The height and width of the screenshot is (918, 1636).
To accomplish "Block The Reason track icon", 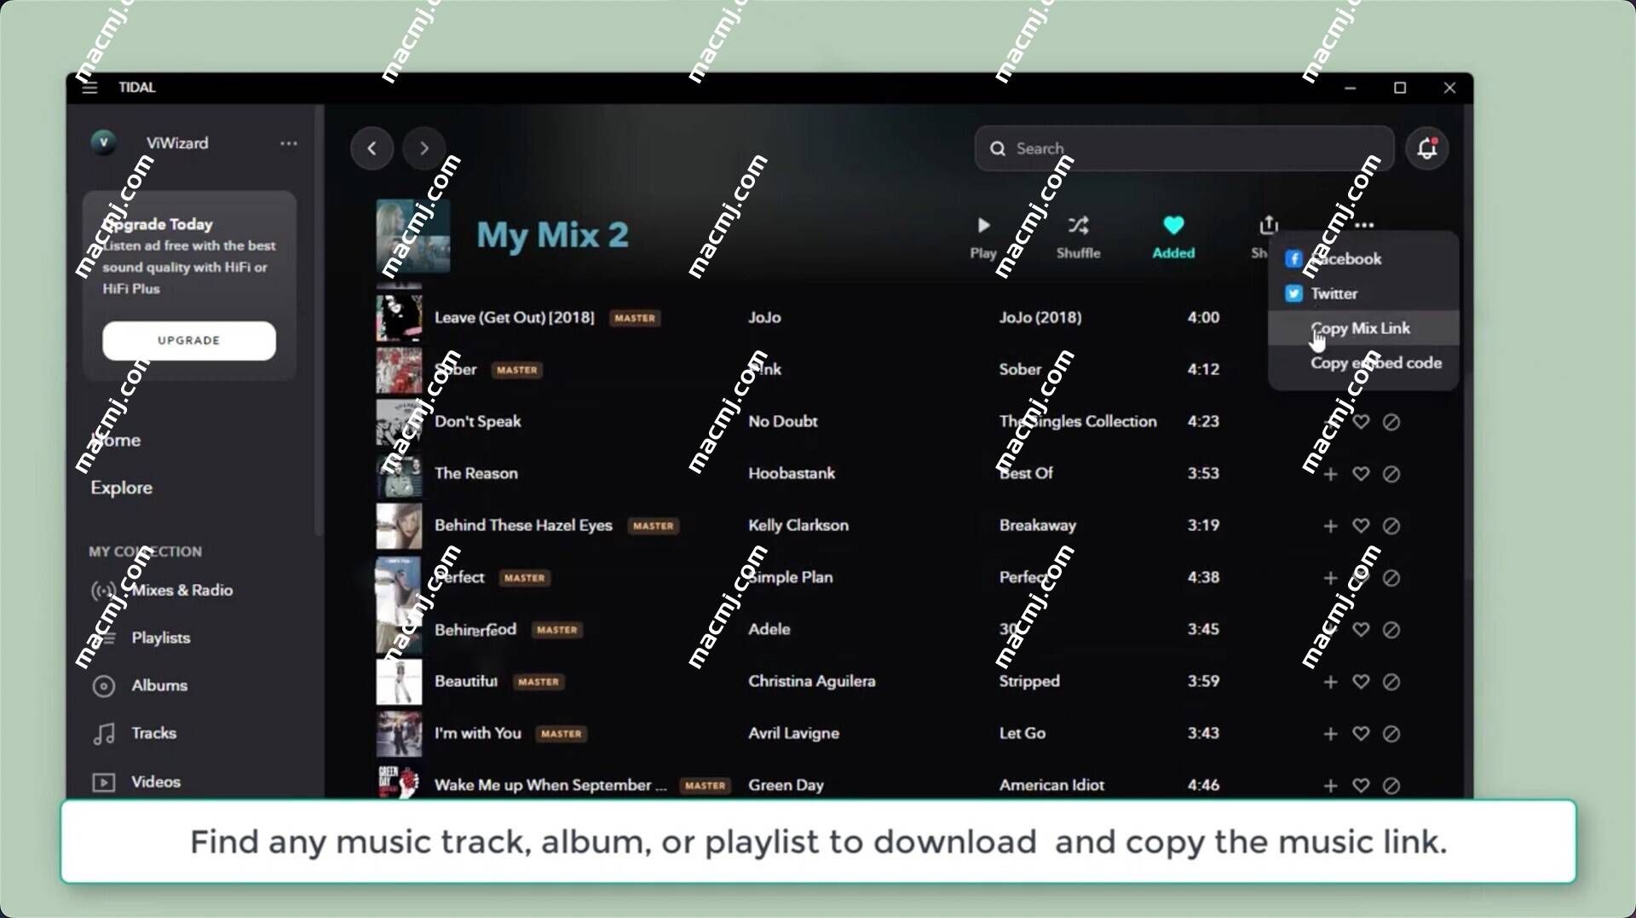I will (1391, 474).
